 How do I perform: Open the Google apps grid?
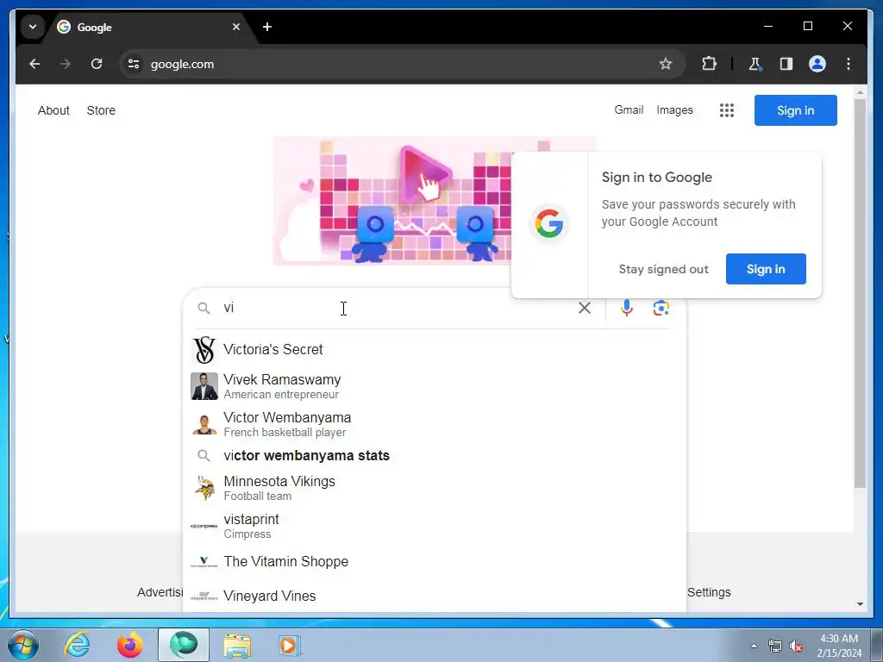click(726, 110)
